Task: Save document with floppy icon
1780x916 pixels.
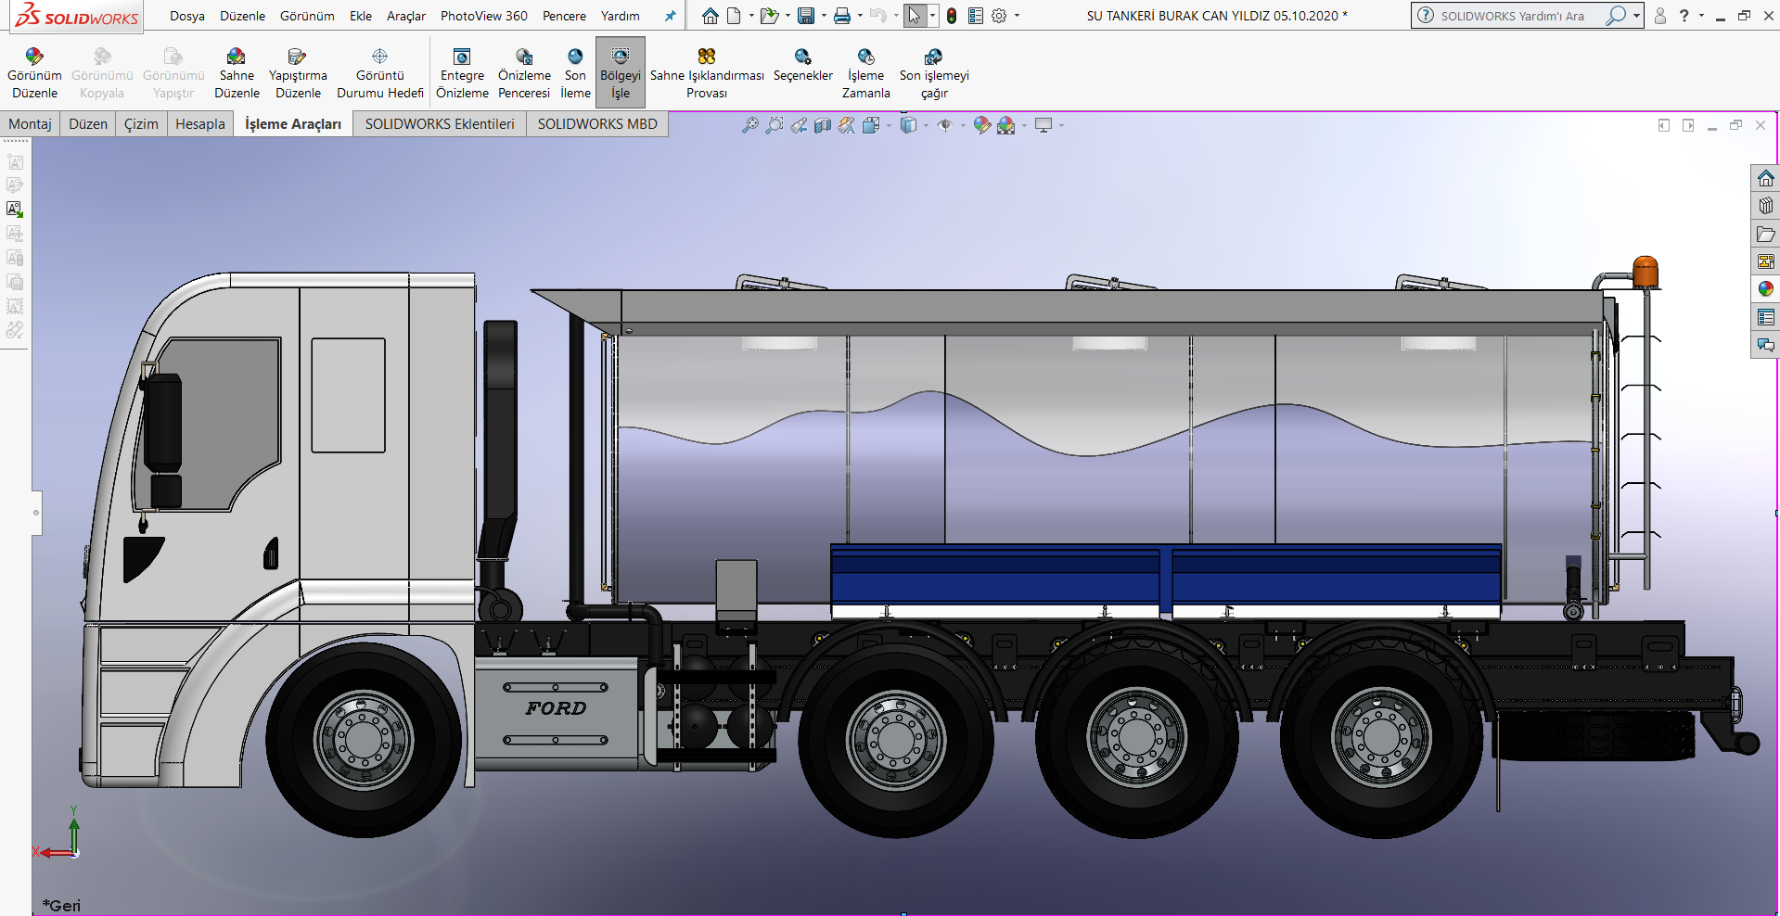Action: click(x=806, y=16)
